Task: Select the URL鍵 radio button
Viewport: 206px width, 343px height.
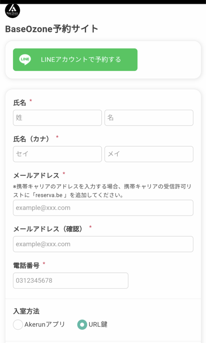Action: [82, 325]
